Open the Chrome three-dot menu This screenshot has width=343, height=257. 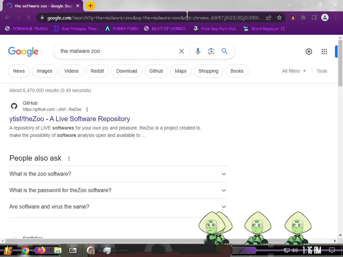point(336,17)
